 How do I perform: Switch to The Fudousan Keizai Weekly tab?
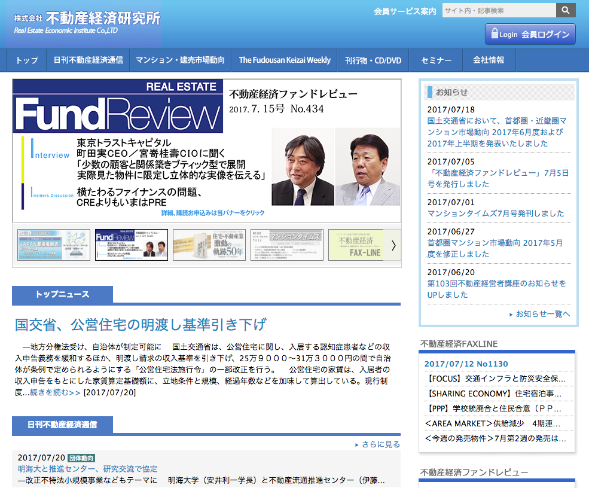283,60
